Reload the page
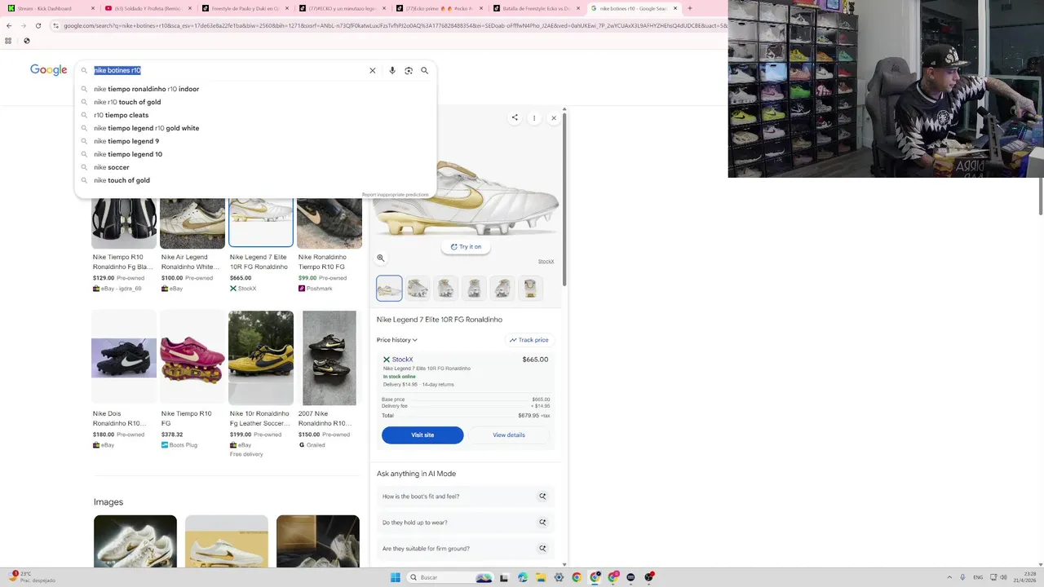The image size is (1044, 587). pos(38,25)
